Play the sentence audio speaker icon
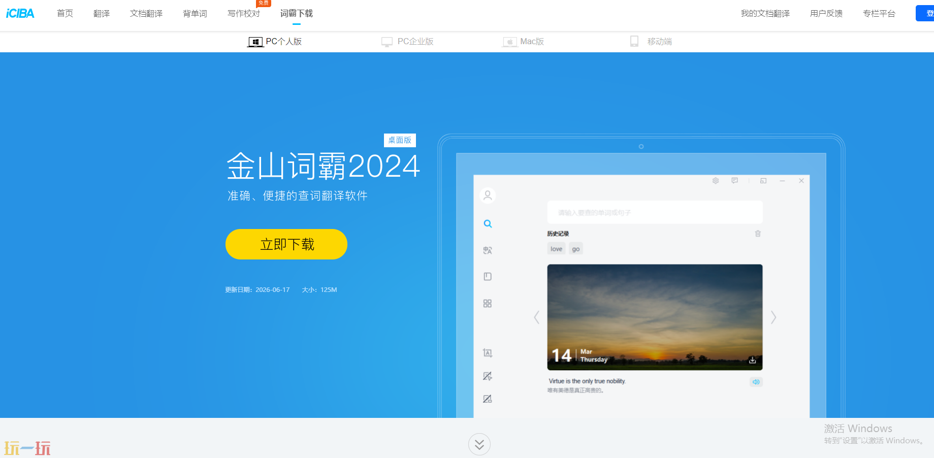This screenshot has height=458, width=934. [756, 382]
